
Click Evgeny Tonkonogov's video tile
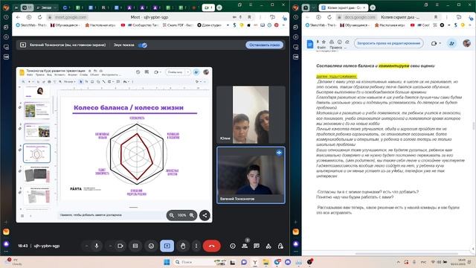(251, 175)
